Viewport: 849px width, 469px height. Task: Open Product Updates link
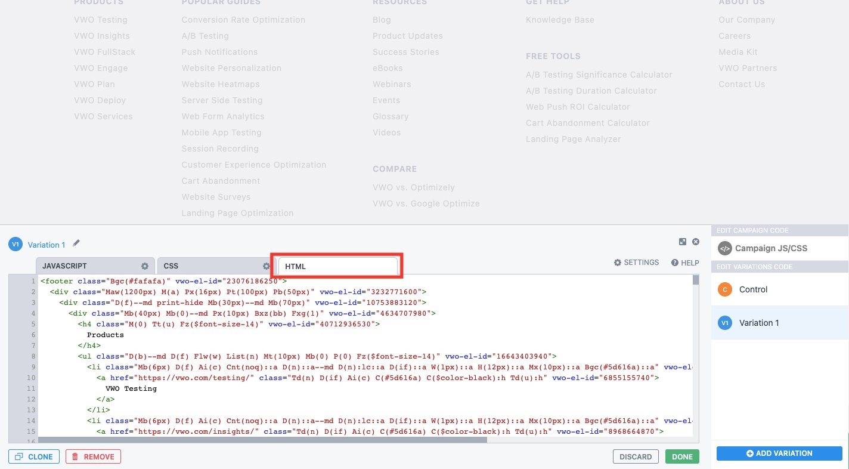coord(408,36)
